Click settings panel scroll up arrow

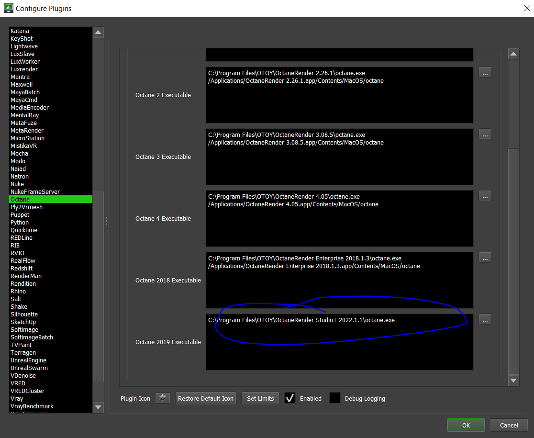[513, 54]
